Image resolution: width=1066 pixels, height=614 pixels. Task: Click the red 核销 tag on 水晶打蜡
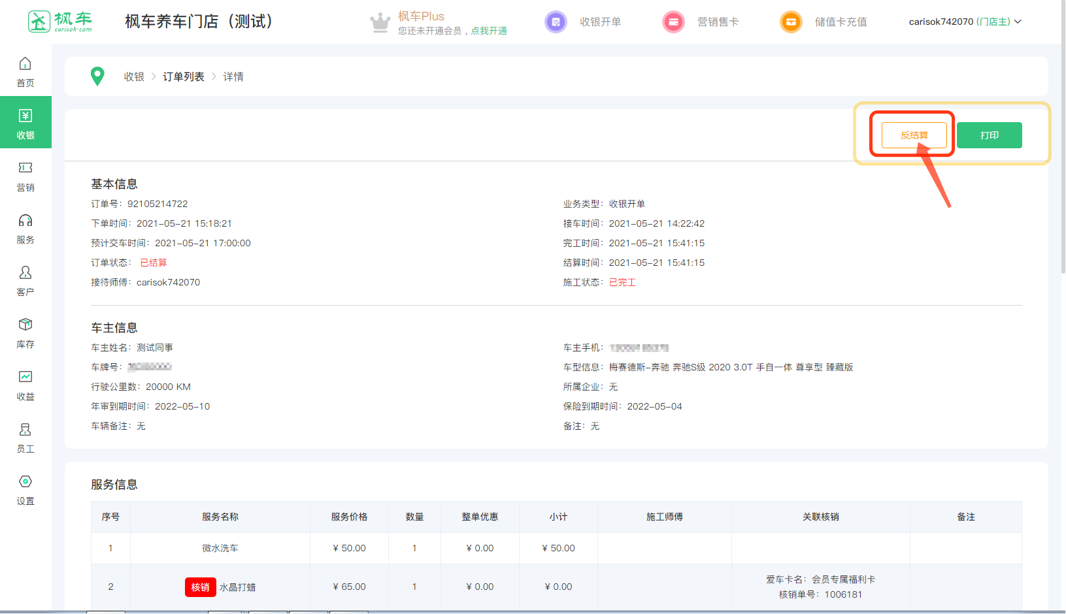[200, 587]
